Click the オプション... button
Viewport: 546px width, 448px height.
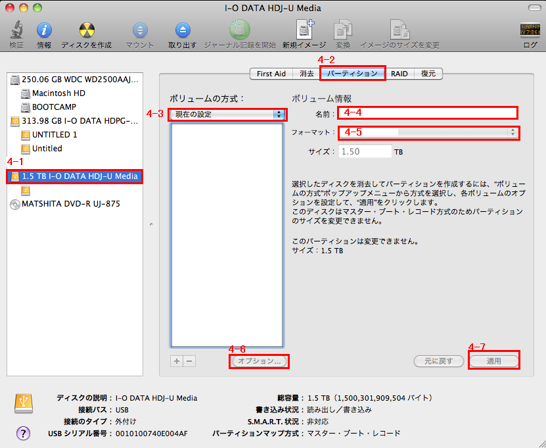(x=260, y=361)
